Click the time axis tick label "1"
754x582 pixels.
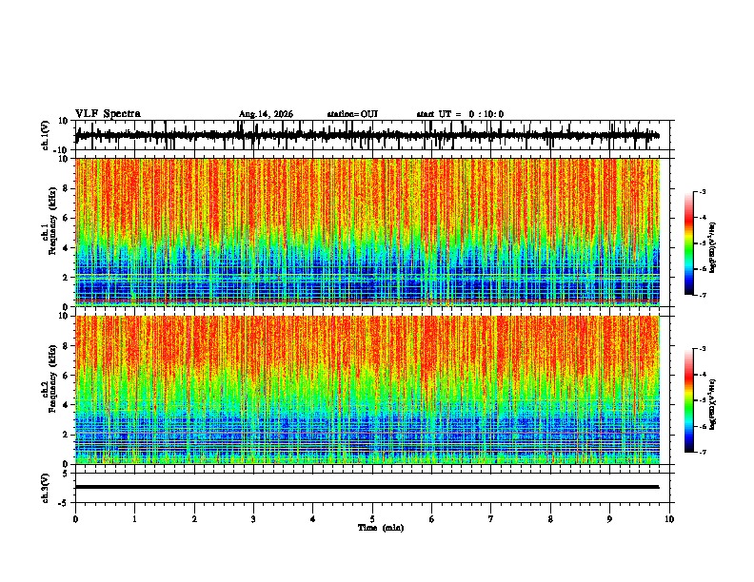[134, 519]
